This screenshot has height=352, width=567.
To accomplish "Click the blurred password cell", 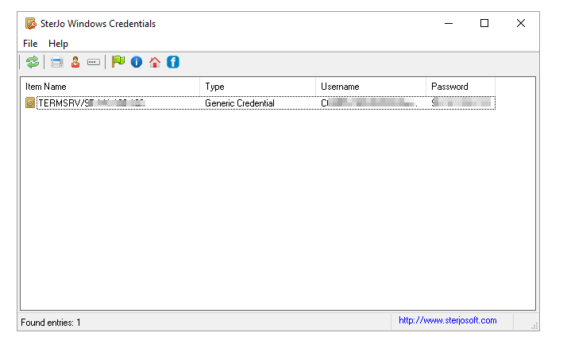I will (461, 103).
